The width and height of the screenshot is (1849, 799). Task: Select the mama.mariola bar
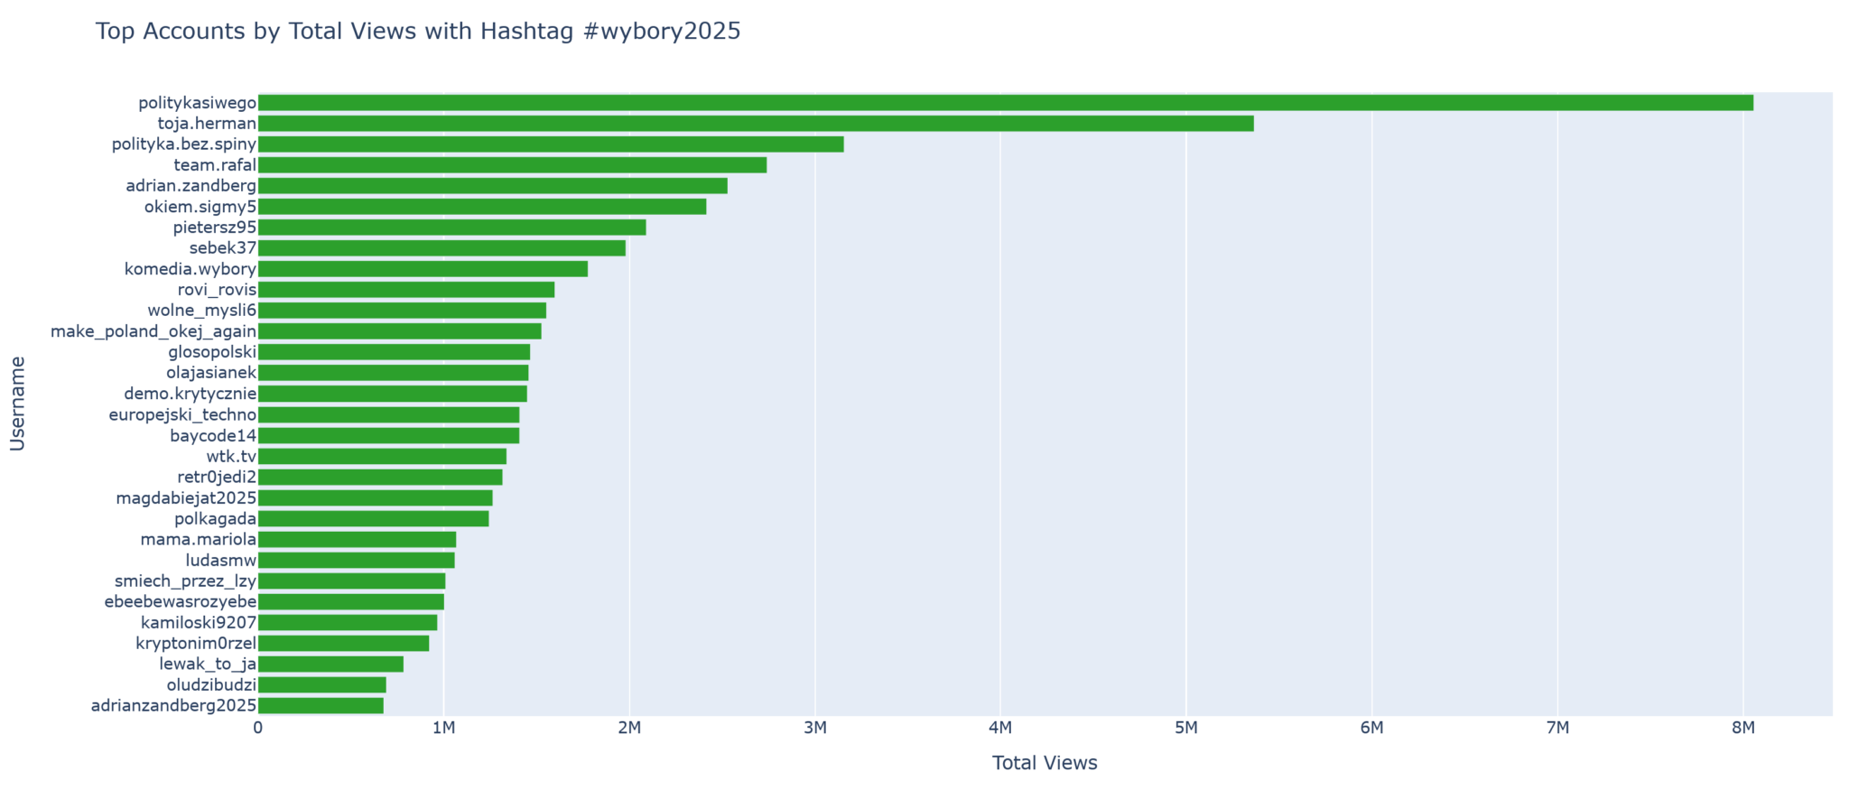coord(357,540)
